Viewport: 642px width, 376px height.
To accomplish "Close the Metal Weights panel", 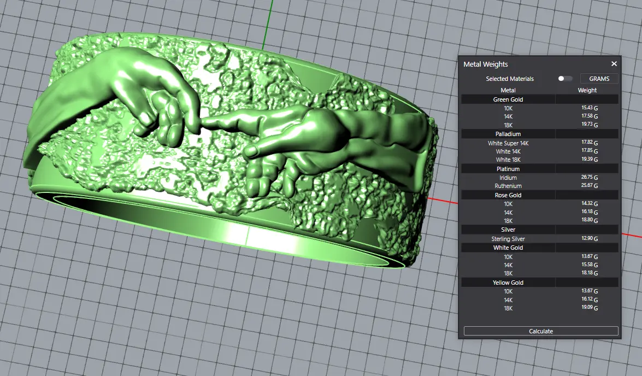I will tap(614, 64).
